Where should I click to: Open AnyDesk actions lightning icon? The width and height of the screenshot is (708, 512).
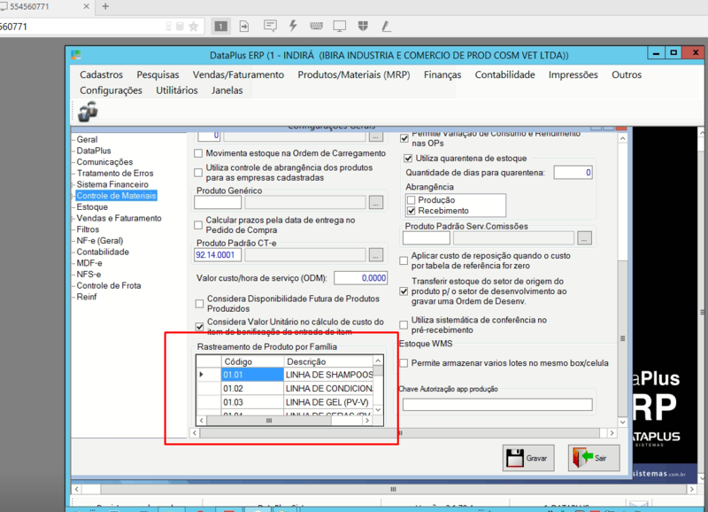pyautogui.click(x=293, y=26)
